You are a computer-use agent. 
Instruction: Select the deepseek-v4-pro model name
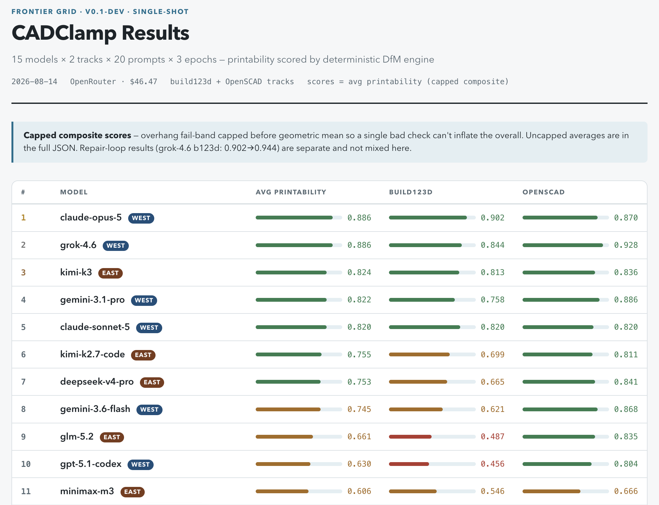(x=97, y=382)
